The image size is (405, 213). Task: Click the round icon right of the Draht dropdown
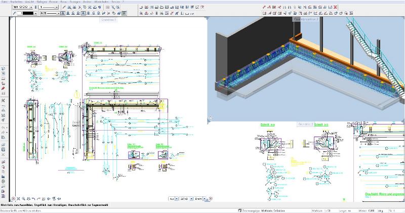[211, 199]
